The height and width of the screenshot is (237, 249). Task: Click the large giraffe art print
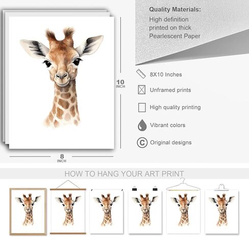tap(62, 82)
